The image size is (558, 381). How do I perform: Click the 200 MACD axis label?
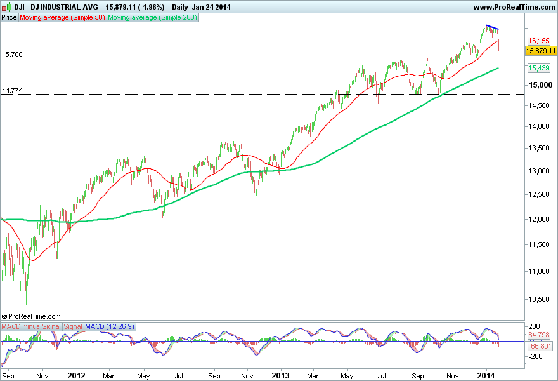tap(535, 326)
